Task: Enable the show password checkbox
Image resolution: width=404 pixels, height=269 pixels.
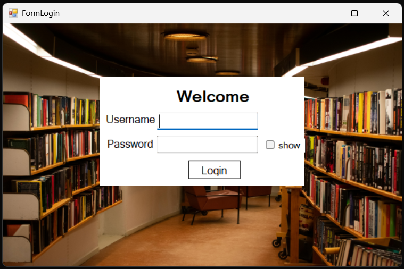Action: coord(270,145)
